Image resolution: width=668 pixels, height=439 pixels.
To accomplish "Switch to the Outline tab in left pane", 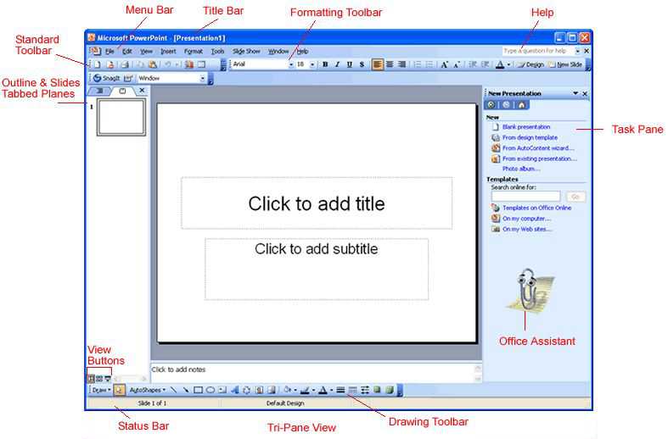I will tap(99, 91).
